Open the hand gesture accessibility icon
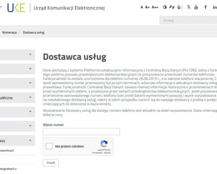The height and width of the screenshot is (174, 217). [x=179, y=7]
